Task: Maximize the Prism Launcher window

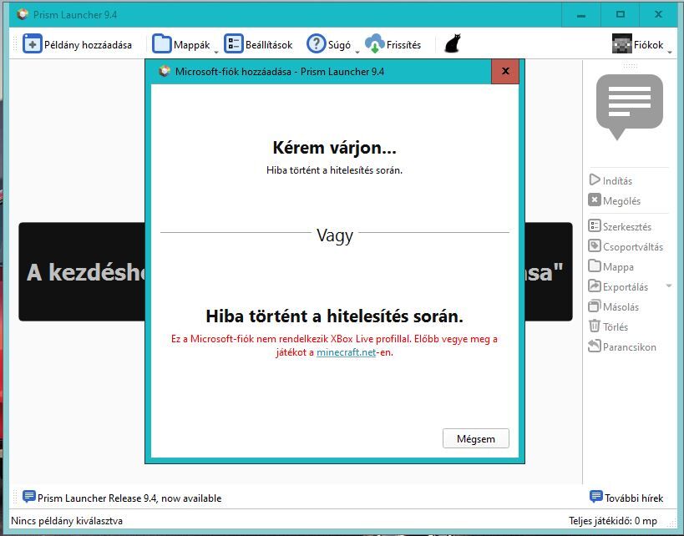Action: [620, 15]
